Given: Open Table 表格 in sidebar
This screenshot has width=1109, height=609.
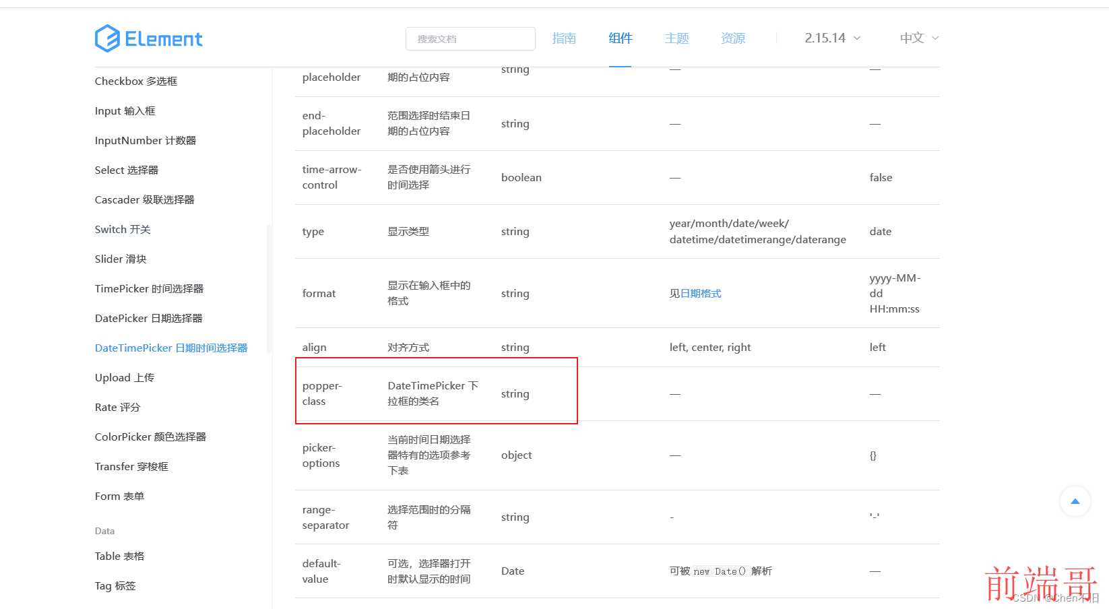Looking at the screenshot, I should [x=120, y=556].
